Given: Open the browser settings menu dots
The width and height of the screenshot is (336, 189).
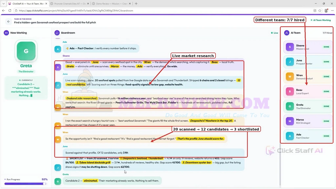Looking at the screenshot, I should click(x=332, y=10).
